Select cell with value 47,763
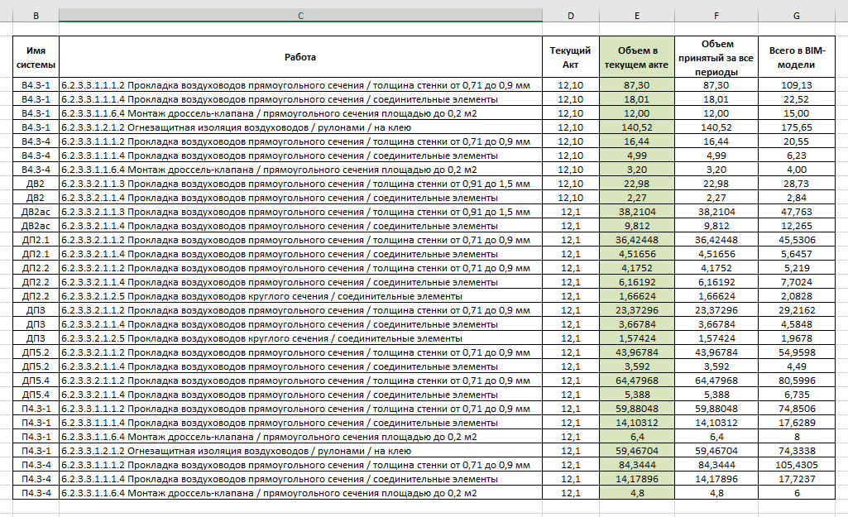Image resolution: width=848 pixels, height=517 pixels. [797, 212]
